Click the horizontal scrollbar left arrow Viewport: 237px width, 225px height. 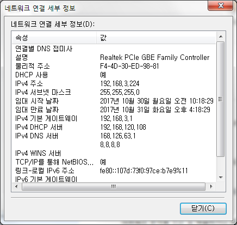click(16, 186)
